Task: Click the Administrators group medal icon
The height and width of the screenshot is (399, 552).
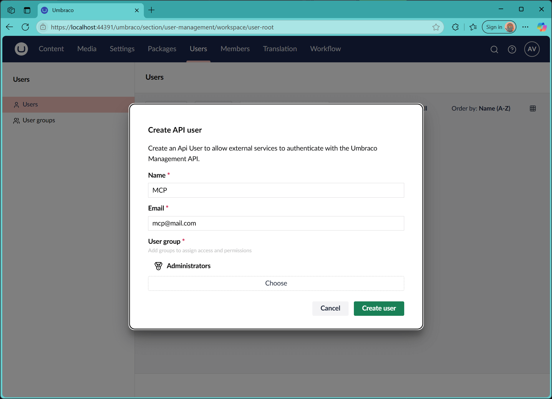Action: click(x=158, y=266)
